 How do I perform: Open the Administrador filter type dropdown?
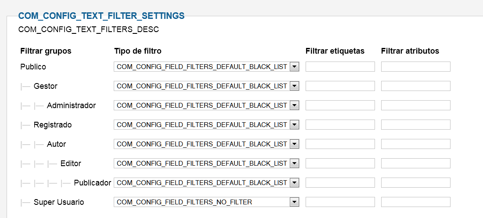tap(206, 105)
